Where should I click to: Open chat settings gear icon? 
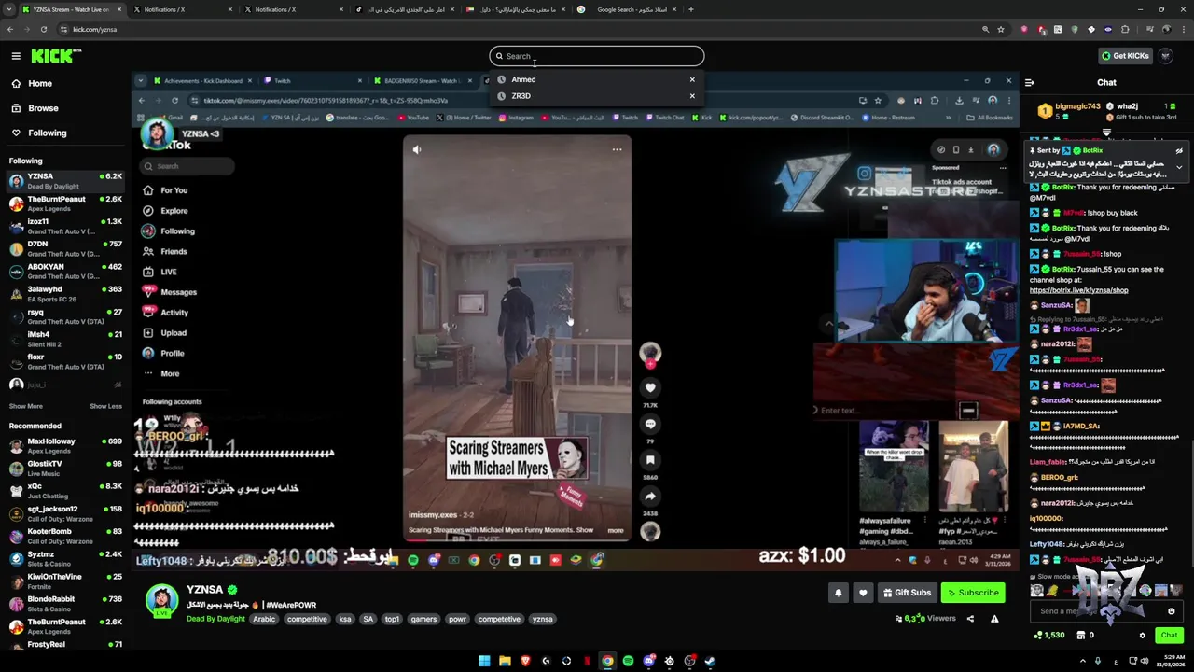[1142, 636]
